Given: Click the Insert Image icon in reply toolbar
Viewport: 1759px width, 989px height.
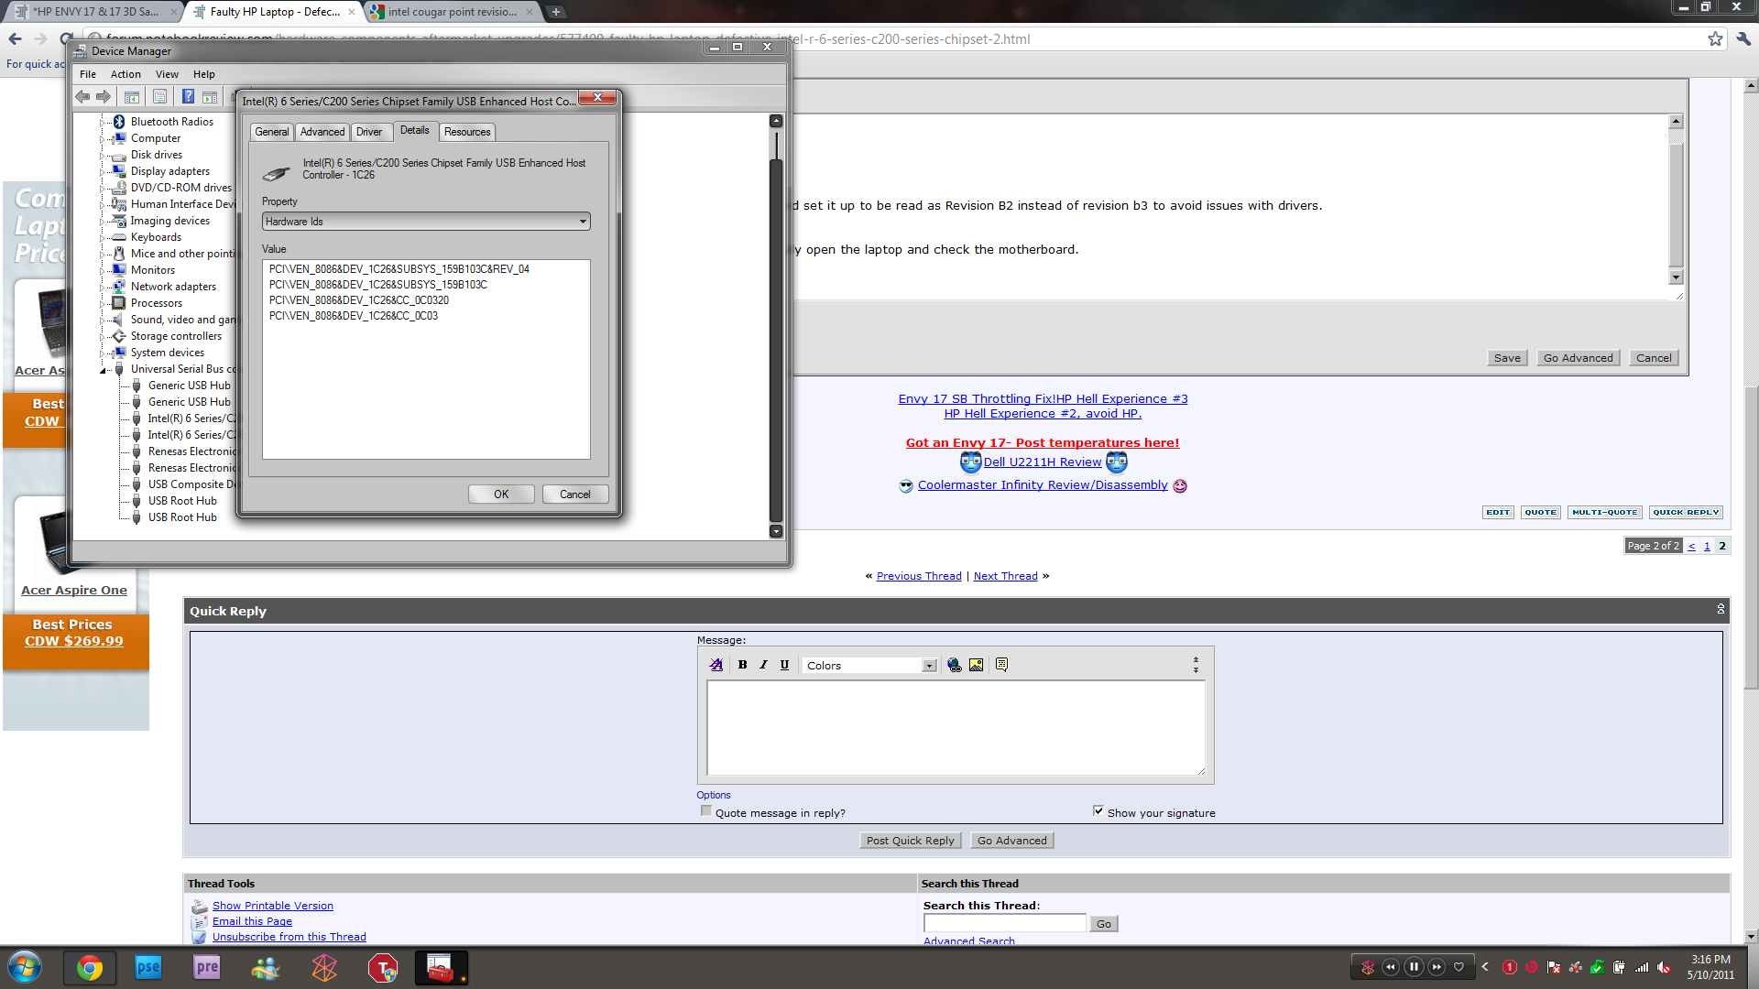Looking at the screenshot, I should pyautogui.click(x=977, y=665).
